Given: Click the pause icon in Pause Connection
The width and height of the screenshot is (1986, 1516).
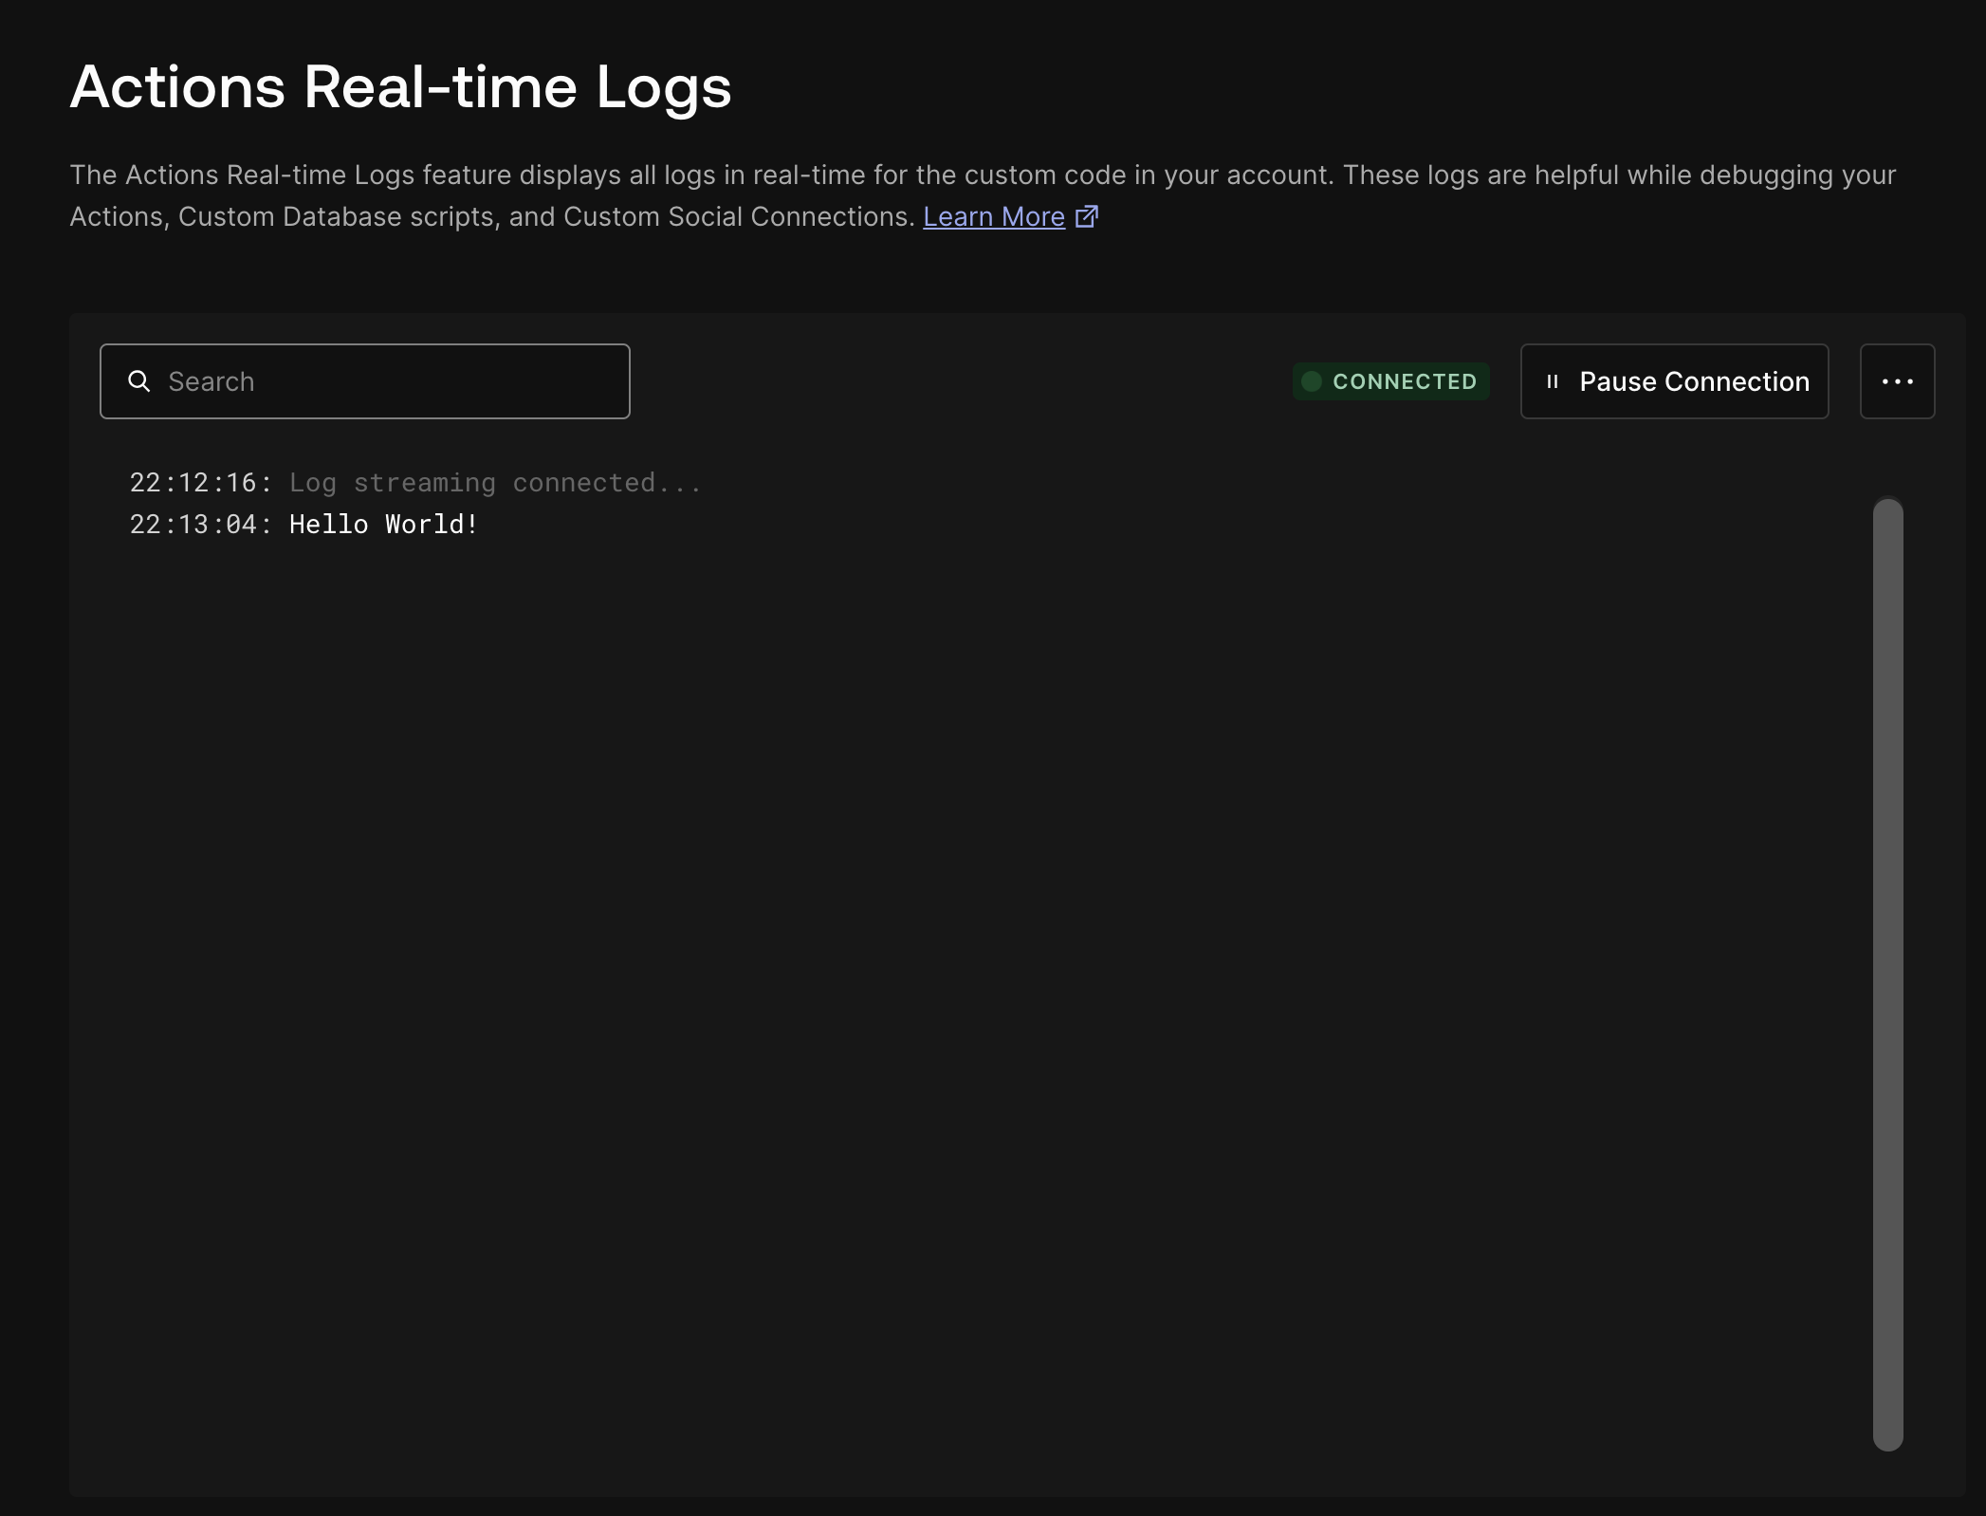Looking at the screenshot, I should click(1553, 381).
